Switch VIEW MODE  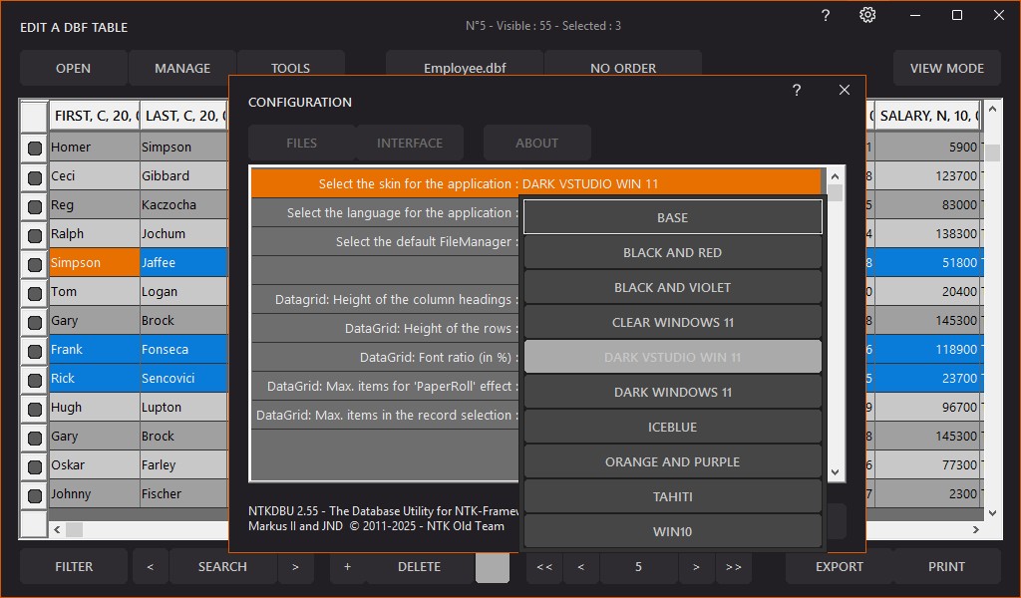point(947,68)
